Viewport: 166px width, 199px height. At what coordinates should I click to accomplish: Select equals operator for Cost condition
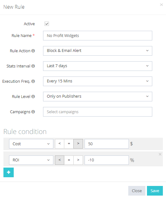[69, 144]
